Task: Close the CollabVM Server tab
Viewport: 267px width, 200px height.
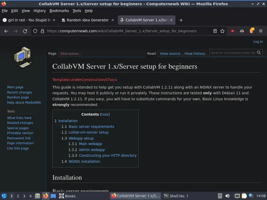Action: (171, 20)
